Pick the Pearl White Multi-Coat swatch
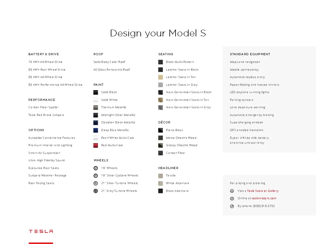This screenshot has width=316, height=244. click(x=96, y=138)
